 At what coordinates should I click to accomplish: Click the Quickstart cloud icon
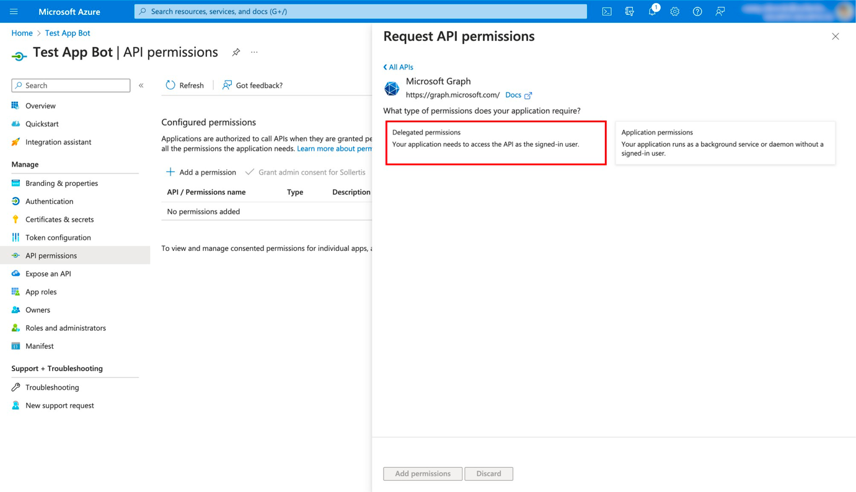tap(15, 124)
